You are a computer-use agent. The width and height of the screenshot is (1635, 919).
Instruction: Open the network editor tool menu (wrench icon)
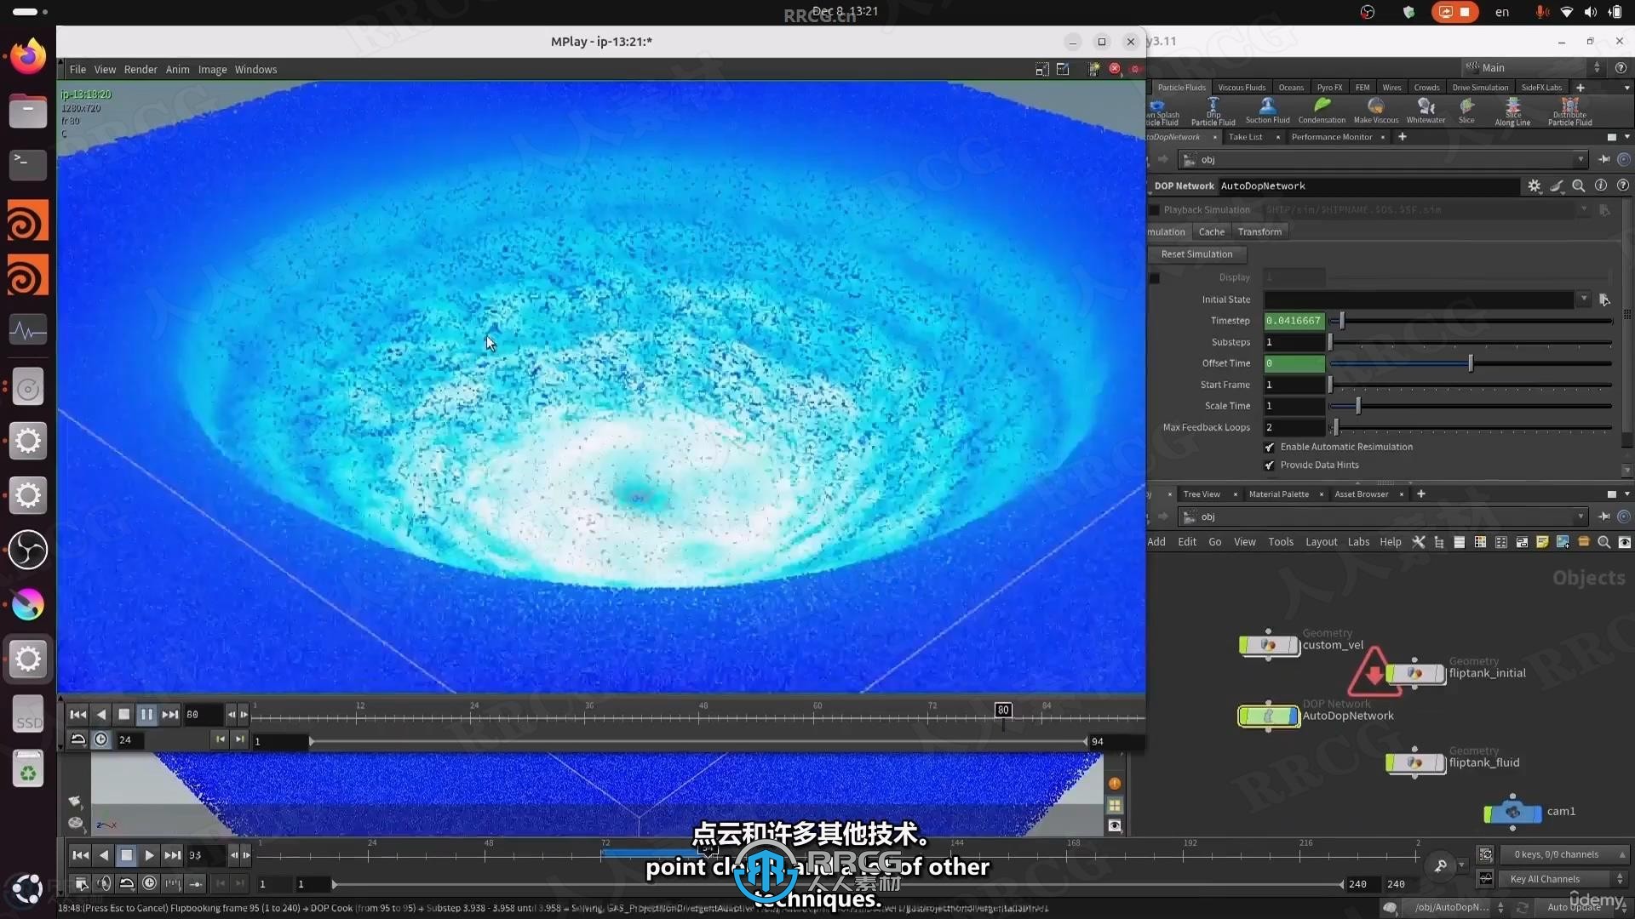[x=1418, y=542]
